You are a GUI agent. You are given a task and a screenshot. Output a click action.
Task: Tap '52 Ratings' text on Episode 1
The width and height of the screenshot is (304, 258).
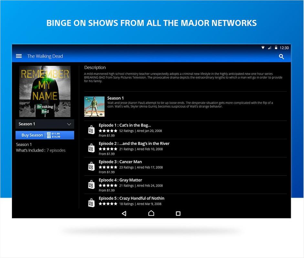tap(126, 131)
